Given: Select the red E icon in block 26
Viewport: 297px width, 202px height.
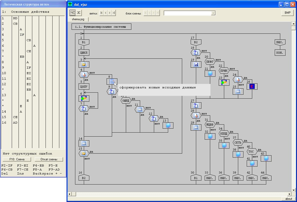Looking at the screenshot, I should coord(252,86).
